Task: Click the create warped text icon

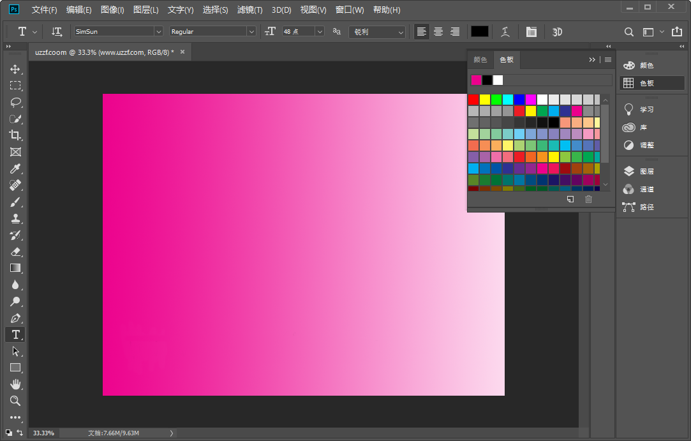Action: 505,31
